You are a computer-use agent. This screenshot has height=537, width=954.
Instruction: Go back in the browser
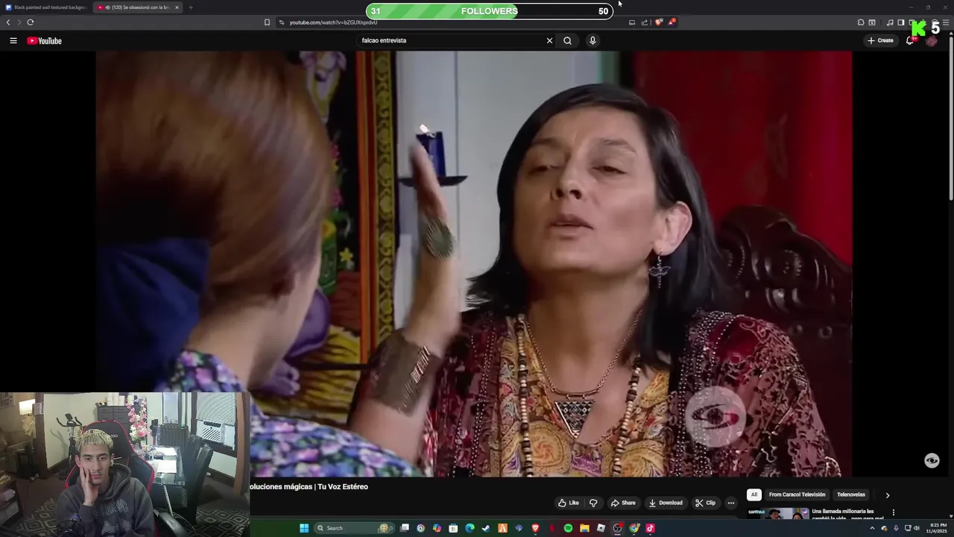(x=8, y=22)
